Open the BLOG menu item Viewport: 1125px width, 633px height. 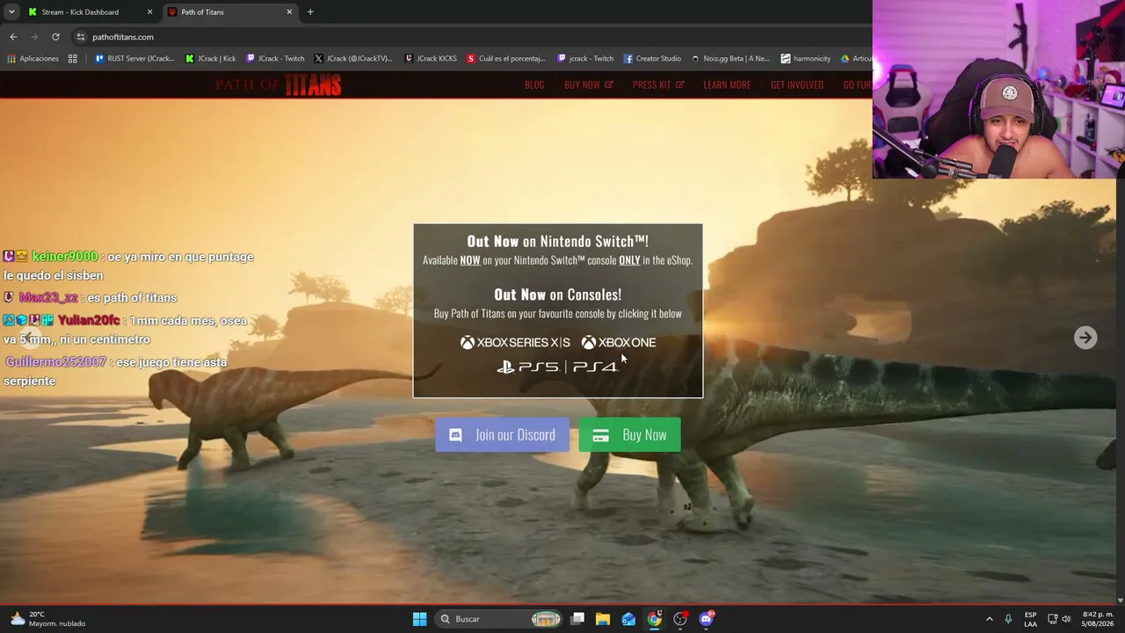(534, 85)
